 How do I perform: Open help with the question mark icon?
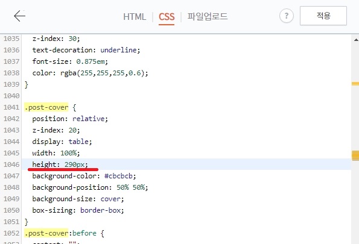point(287,16)
